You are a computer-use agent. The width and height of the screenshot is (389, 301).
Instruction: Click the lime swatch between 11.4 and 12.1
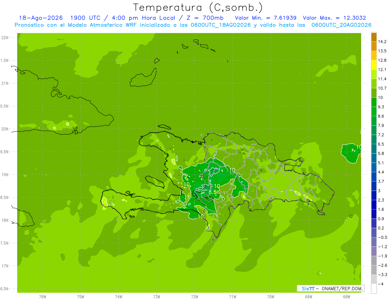(374, 74)
